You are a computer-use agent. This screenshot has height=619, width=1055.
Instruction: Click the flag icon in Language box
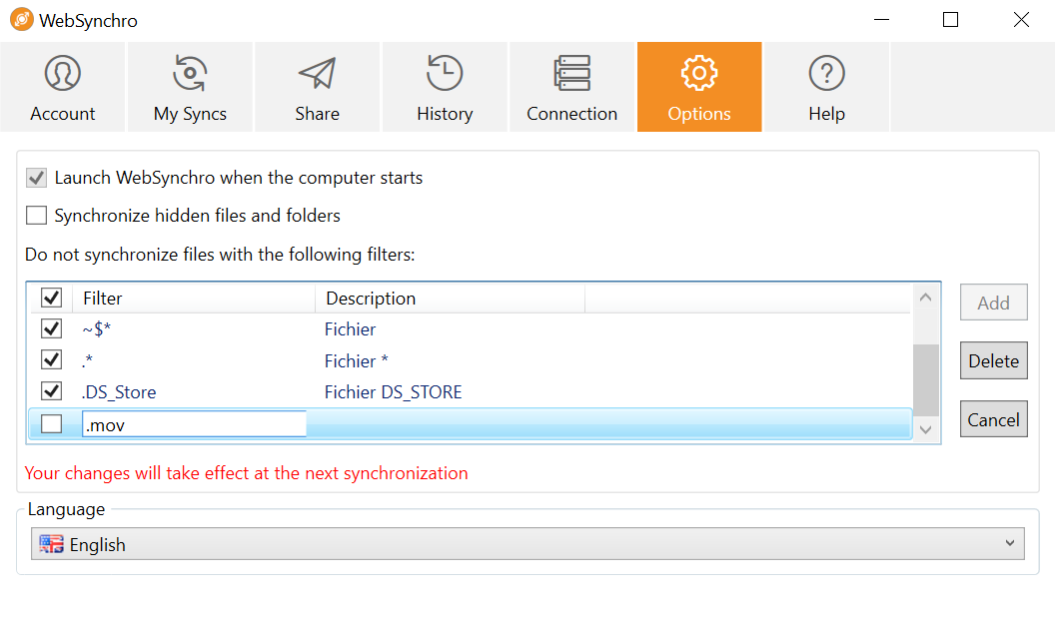(51, 544)
